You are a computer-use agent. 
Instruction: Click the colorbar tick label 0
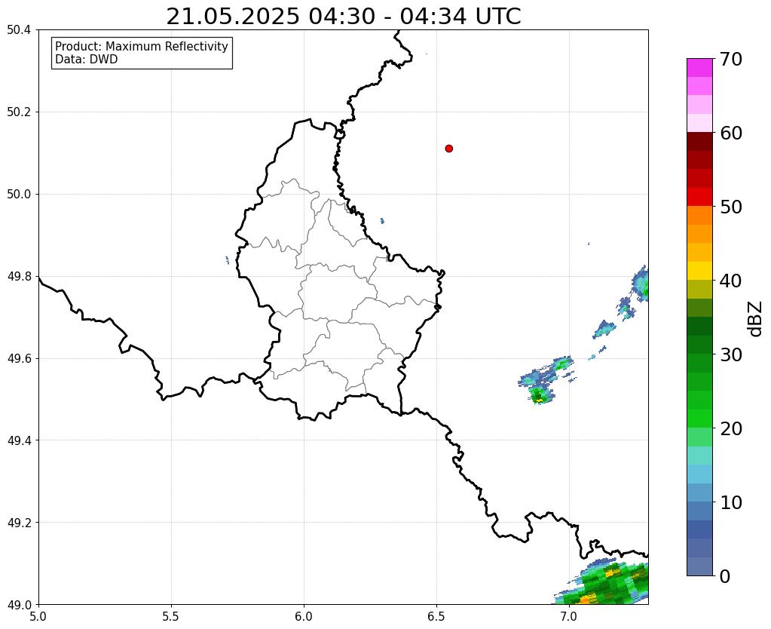725,576
